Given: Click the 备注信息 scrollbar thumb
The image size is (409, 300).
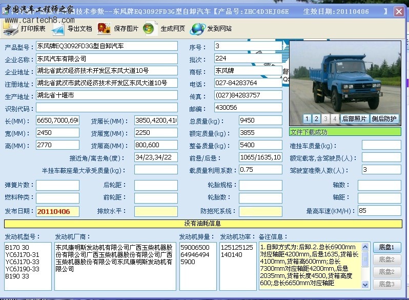Looking at the screenshot, I should (365, 259).
